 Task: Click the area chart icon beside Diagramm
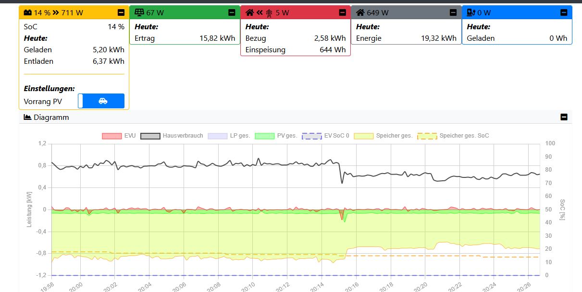pos(28,117)
